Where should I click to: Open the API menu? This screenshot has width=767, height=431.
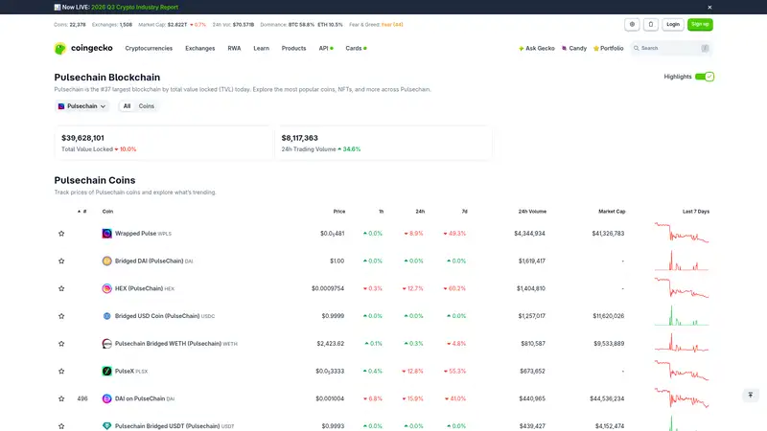pyautogui.click(x=326, y=49)
